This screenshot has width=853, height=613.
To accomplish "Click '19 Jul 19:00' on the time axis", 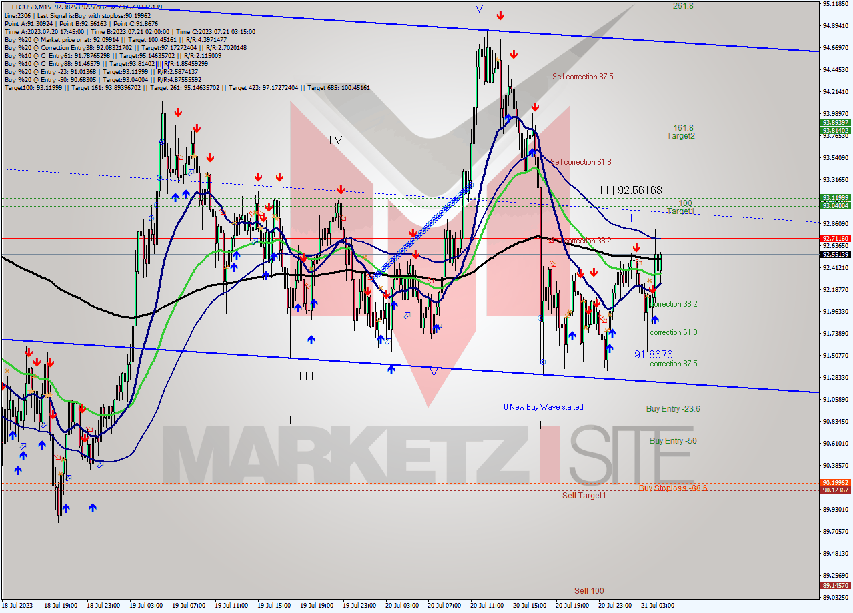I will (x=317, y=606).
